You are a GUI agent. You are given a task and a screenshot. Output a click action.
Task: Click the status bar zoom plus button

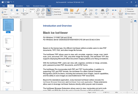pos(134,92)
